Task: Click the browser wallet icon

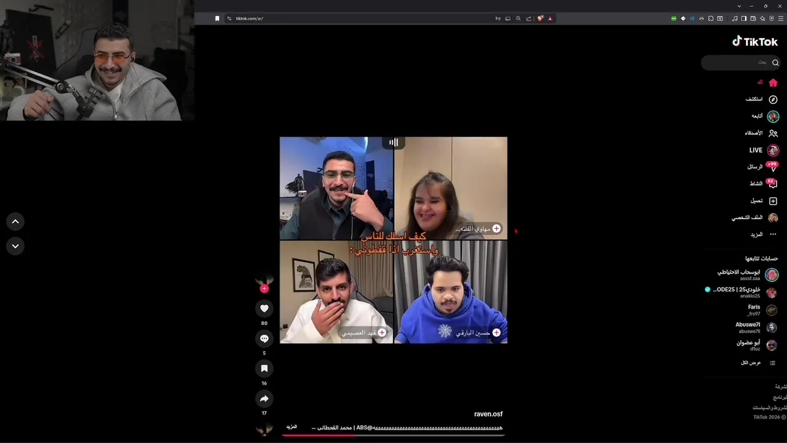Action: coord(753,18)
